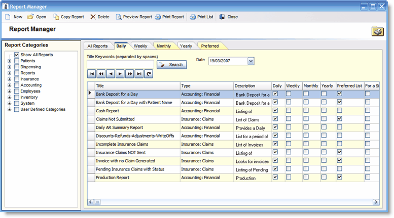Click in the Title Keywords input field

pos(120,64)
